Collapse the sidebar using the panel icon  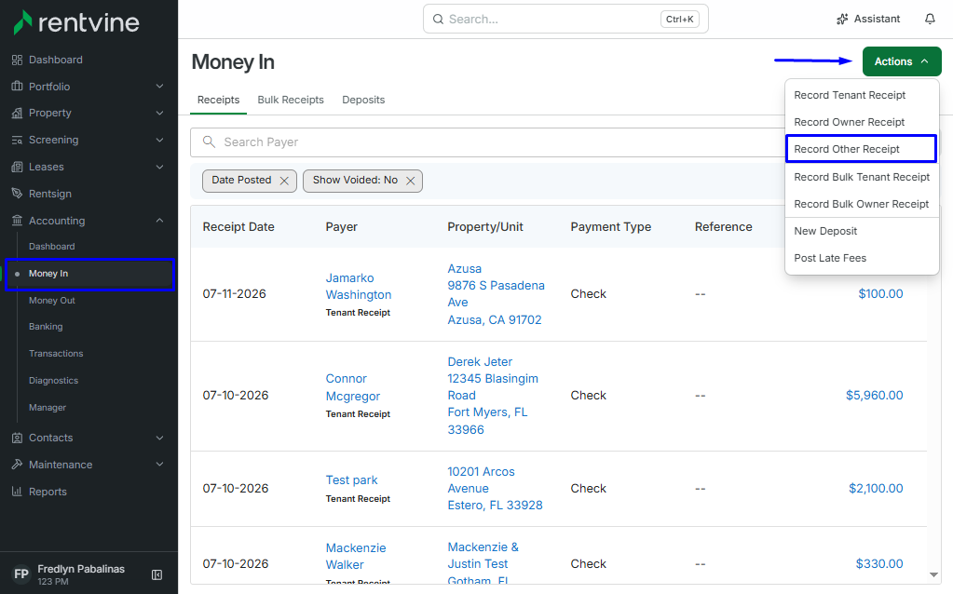pos(157,574)
